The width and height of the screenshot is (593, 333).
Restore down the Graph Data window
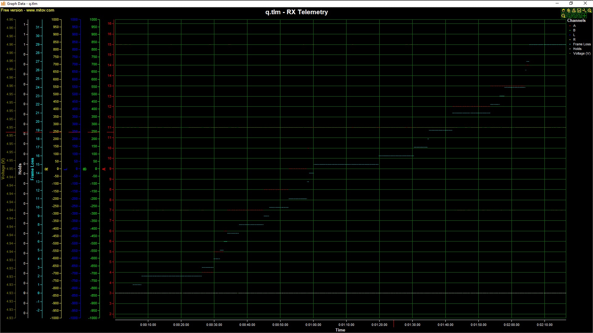(571, 3)
